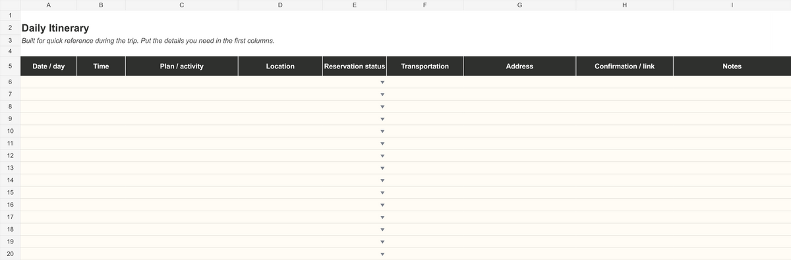Image resolution: width=791 pixels, height=260 pixels.
Task: Open Reservation status dropdown in row 13
Action: [x=382, y=169]
